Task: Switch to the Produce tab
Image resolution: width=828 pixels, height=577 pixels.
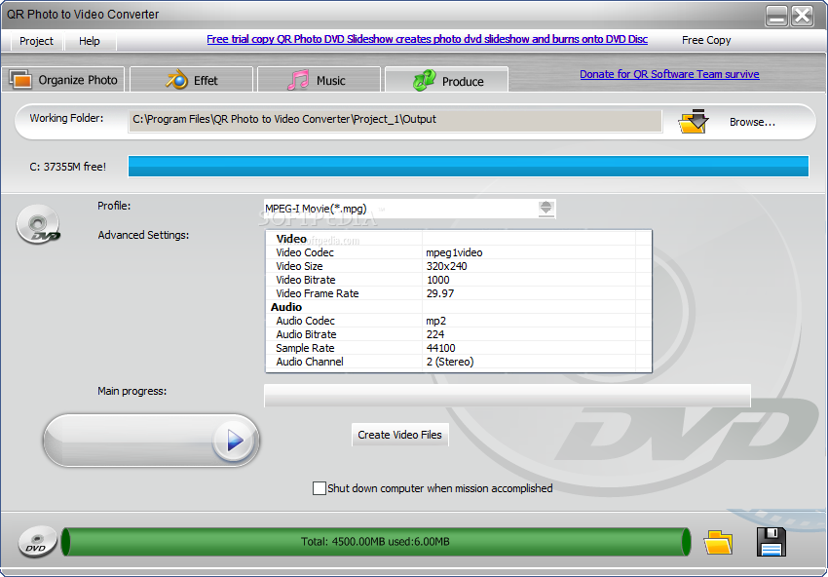Action: click(x=447, y=80)
